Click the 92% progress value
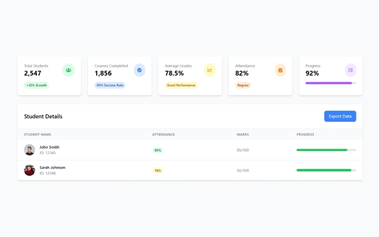379x237 pixels. tap(312, 73)
